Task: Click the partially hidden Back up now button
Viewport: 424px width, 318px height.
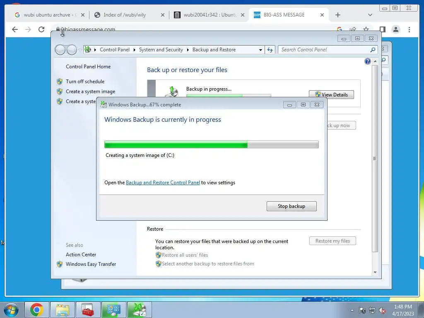Action: 341,125
